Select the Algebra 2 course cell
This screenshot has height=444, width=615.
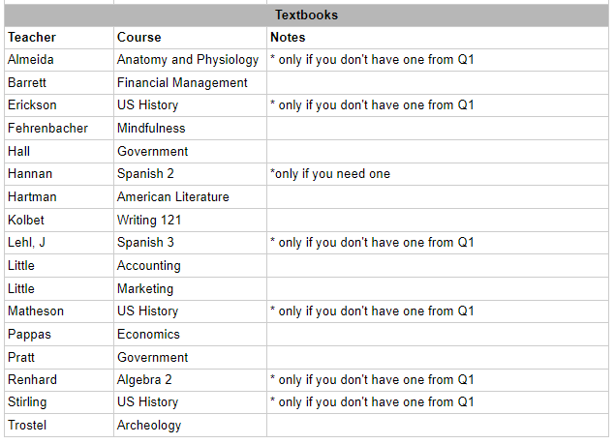[190, 380]
